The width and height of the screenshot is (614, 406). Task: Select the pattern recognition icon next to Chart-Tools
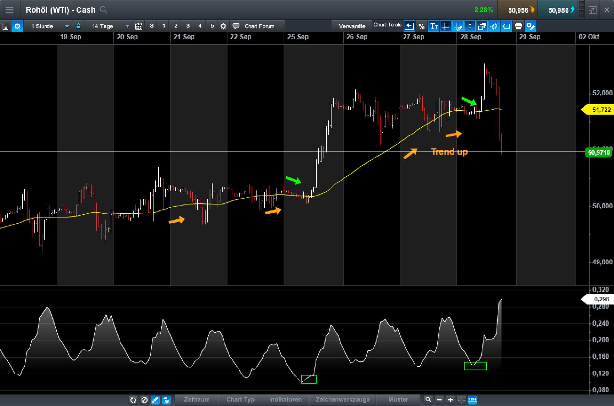[x=494, y=26]
